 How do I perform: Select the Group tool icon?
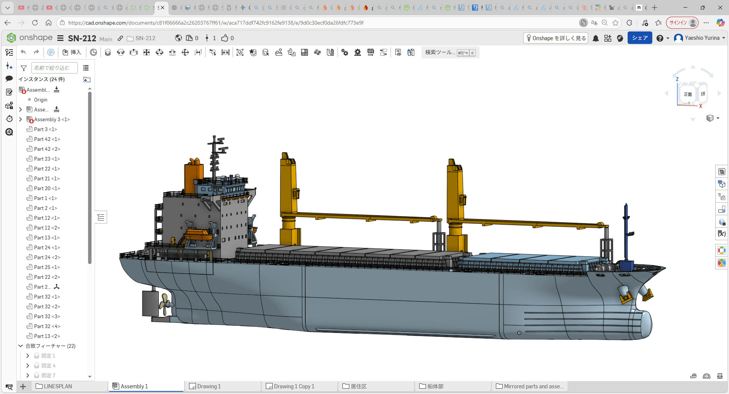point(240,52)
